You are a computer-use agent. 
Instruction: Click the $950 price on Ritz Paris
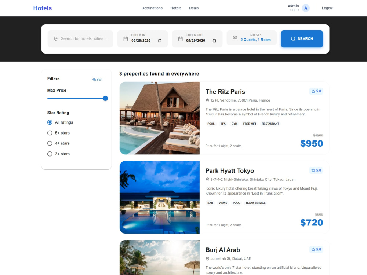[312, 143]
